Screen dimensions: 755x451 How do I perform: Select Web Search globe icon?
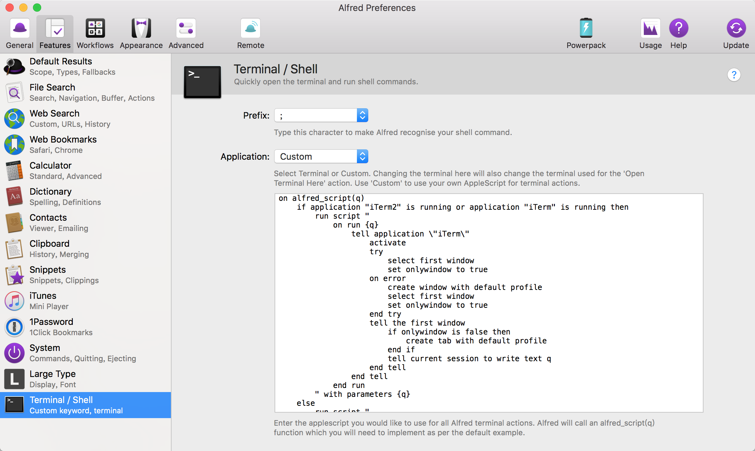14,119
